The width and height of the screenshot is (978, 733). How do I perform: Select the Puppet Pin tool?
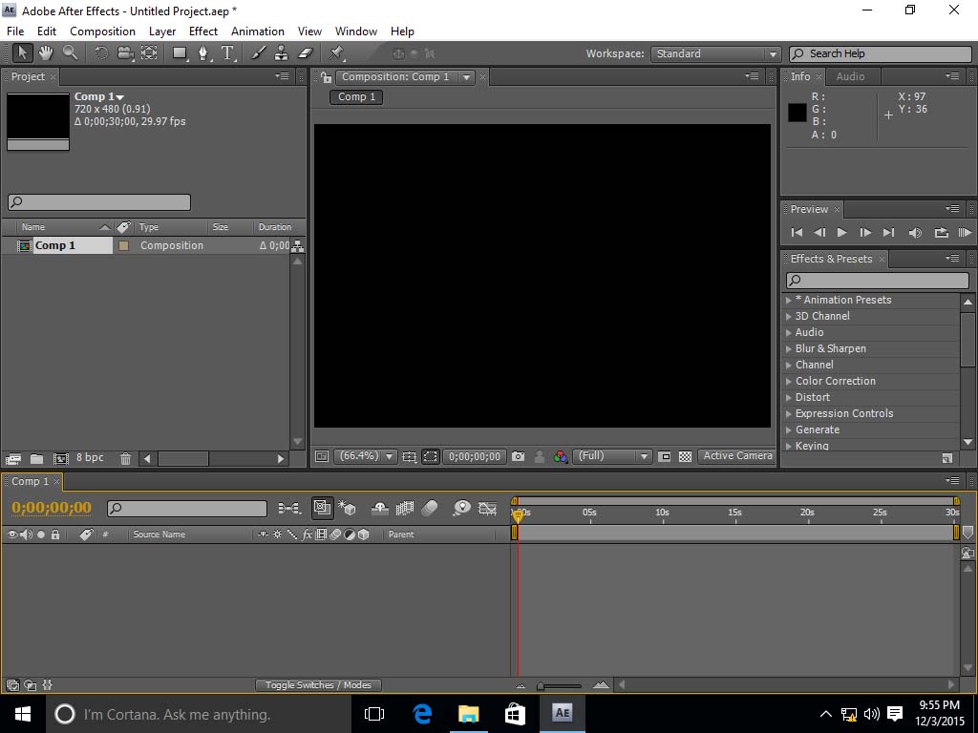point(337,53)
